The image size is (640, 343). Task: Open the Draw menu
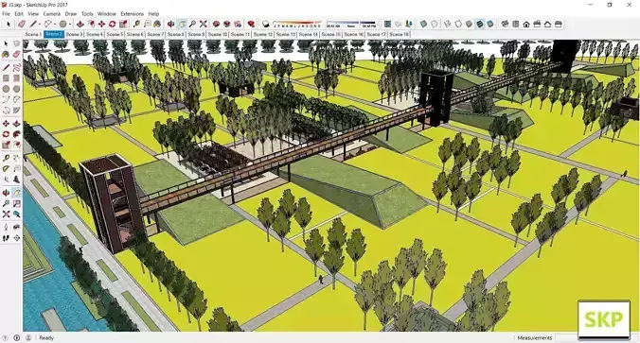click(x=71, y=13)
